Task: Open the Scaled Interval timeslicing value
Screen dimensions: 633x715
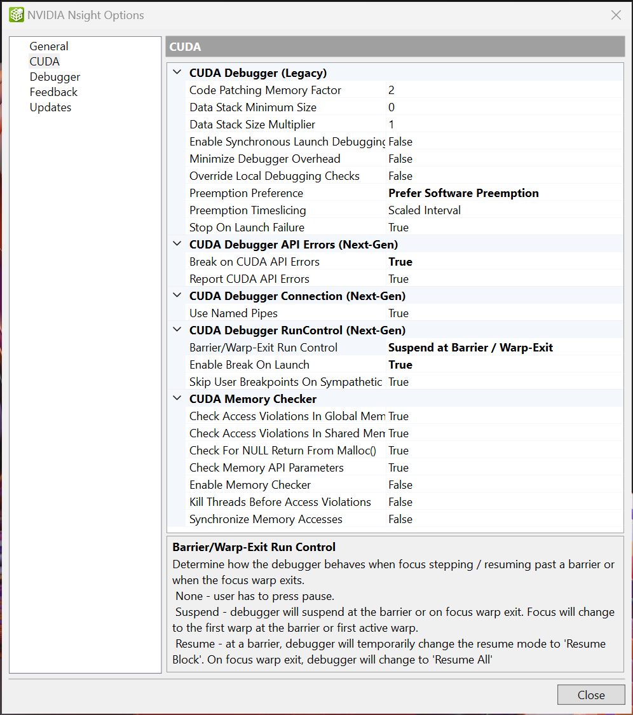Action: 504,210
